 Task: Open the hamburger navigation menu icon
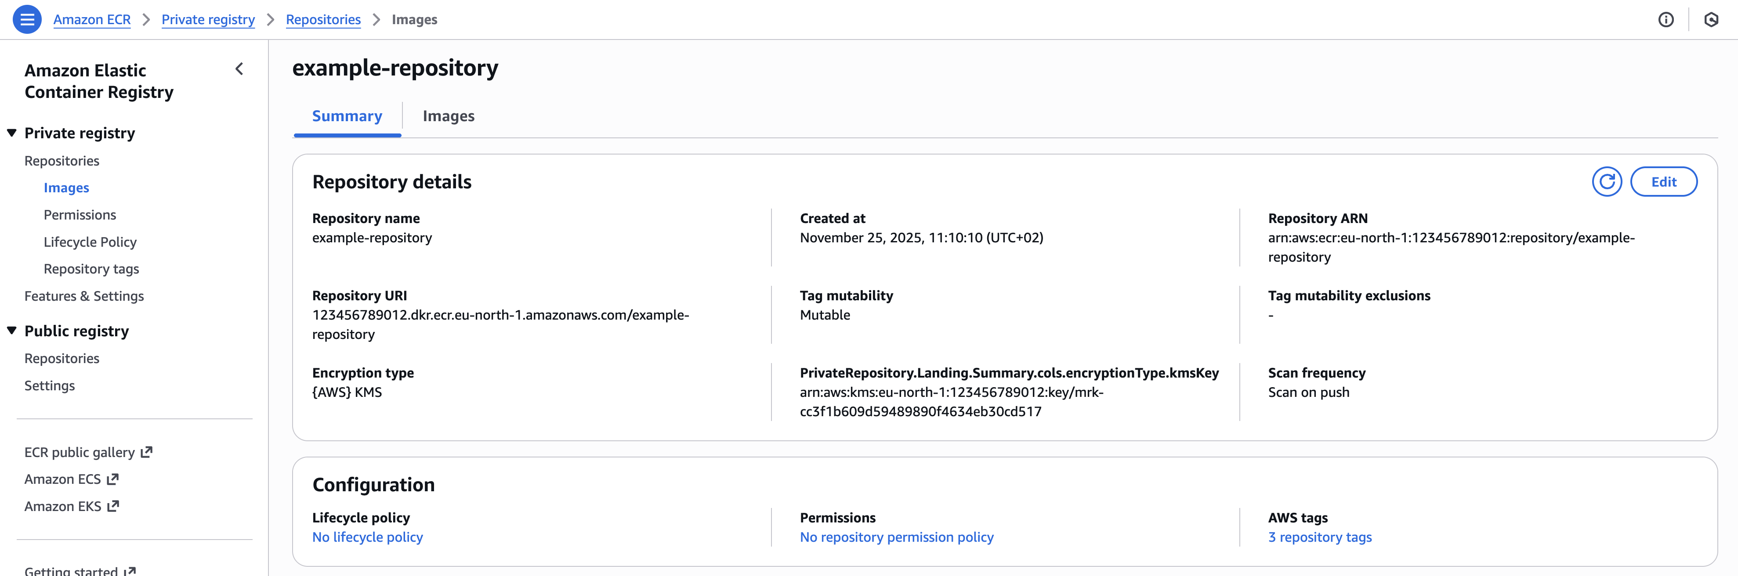(x=27, y=20)
